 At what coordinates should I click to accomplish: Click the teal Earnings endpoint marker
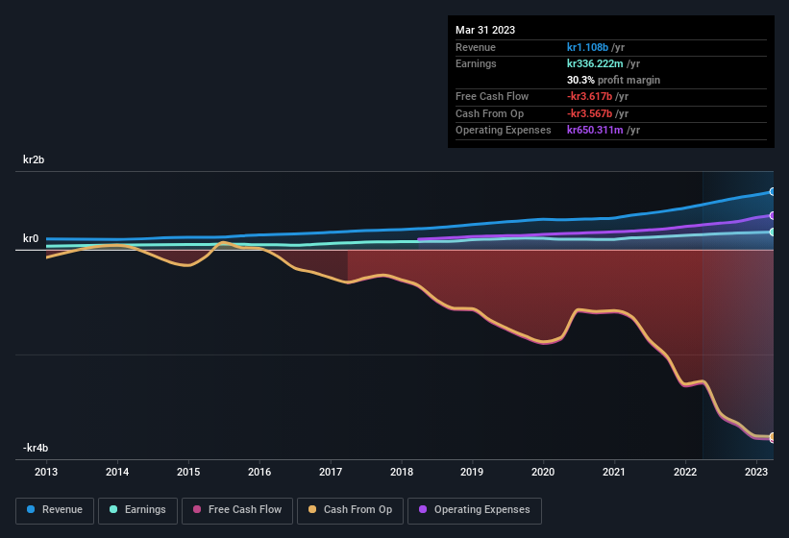point(773,232)
